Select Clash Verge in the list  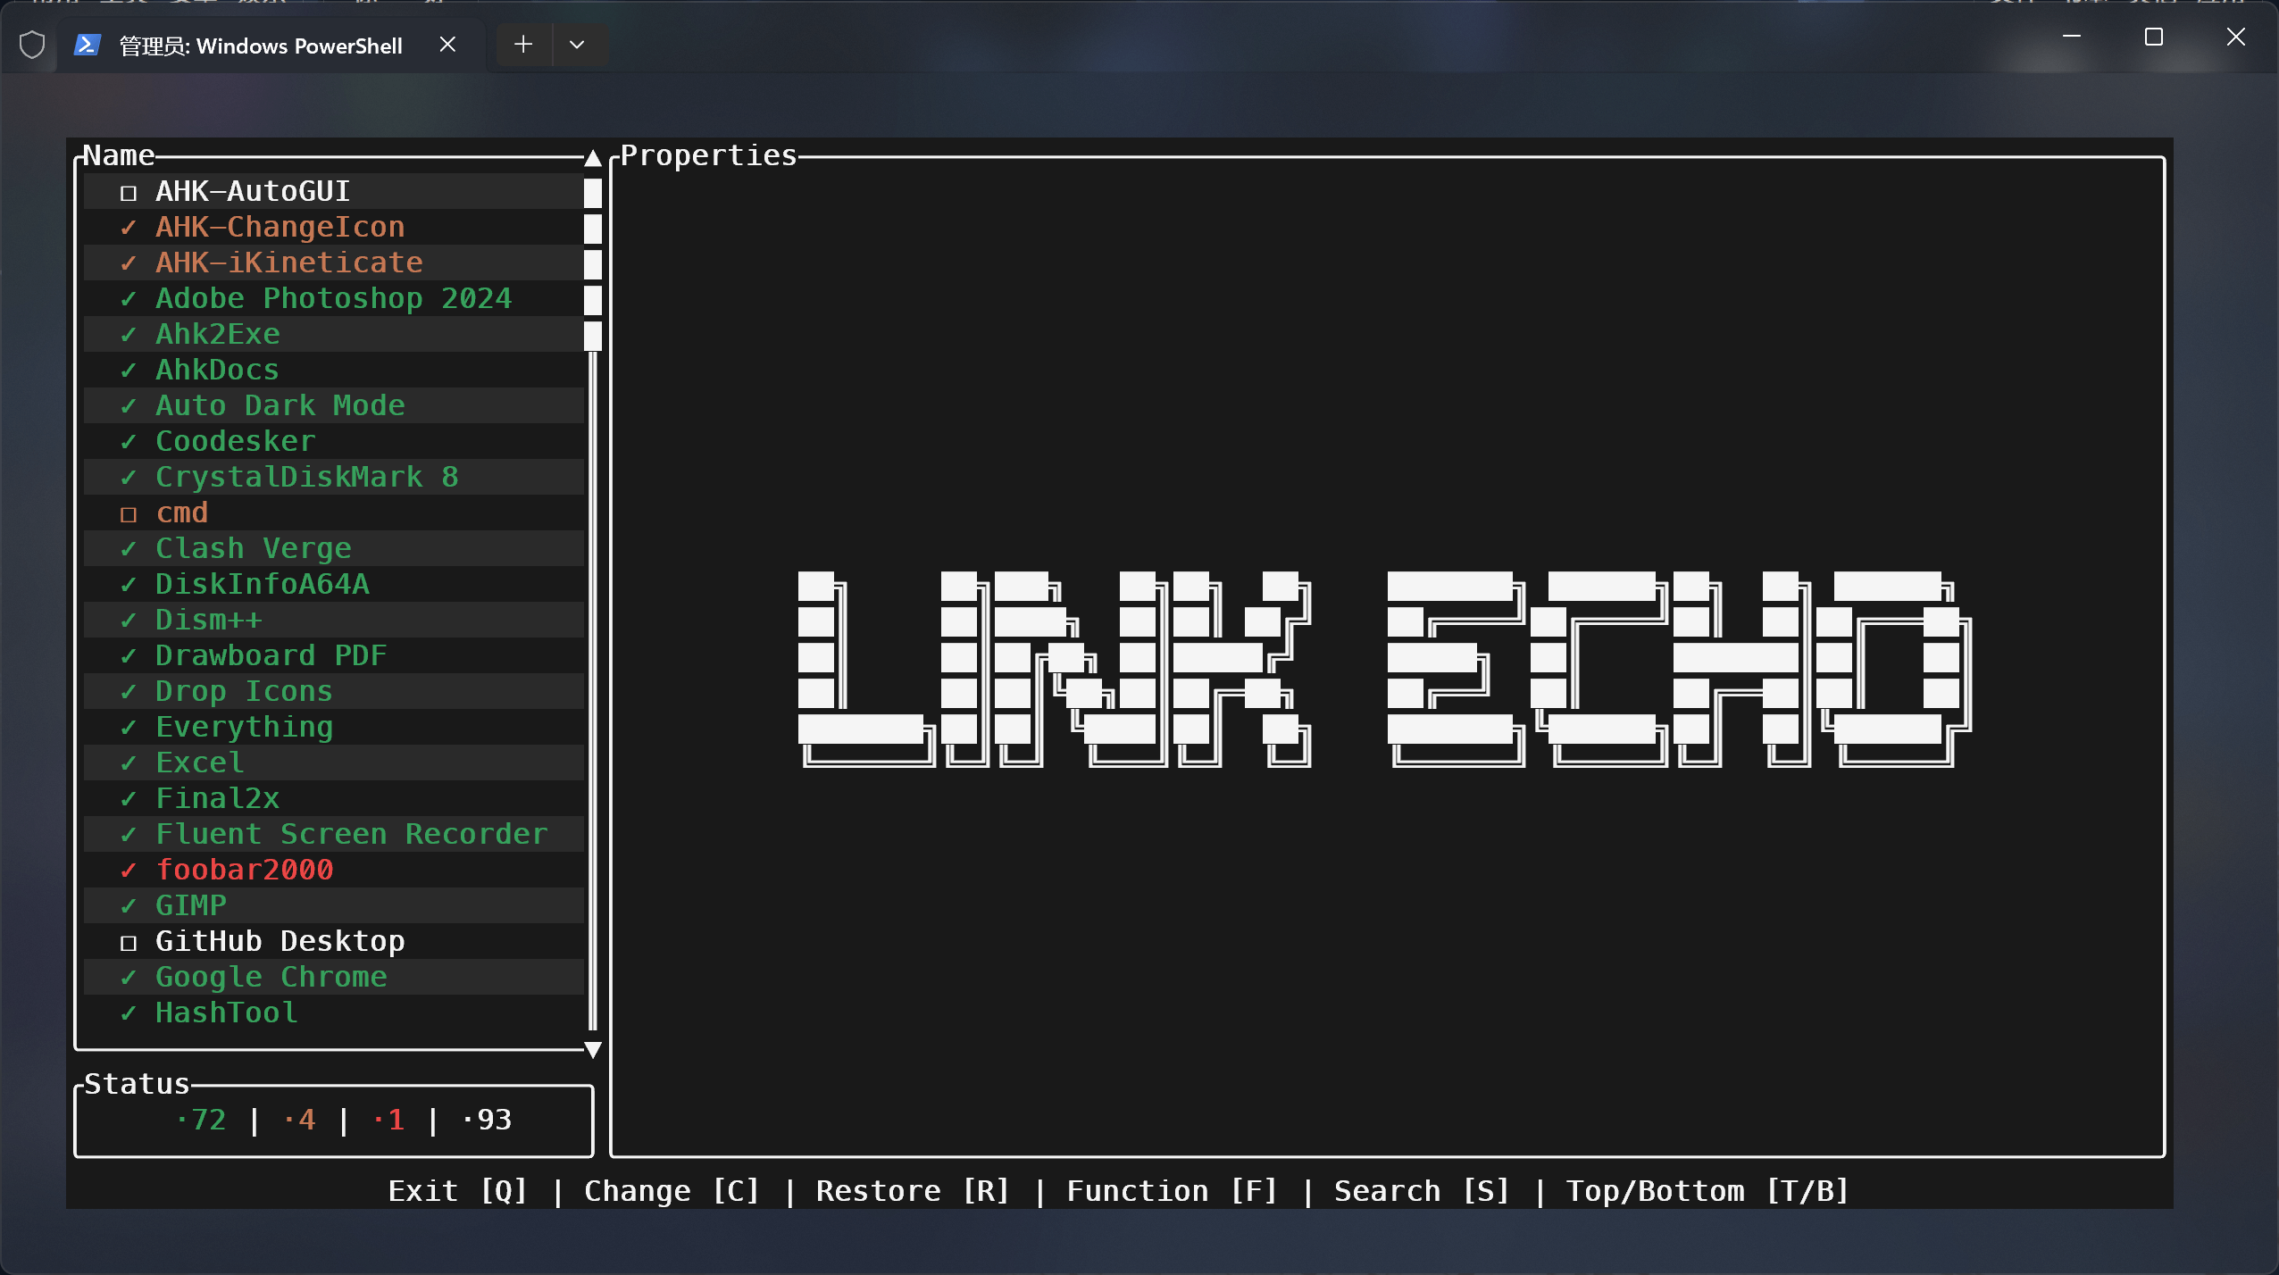point(253,548)
